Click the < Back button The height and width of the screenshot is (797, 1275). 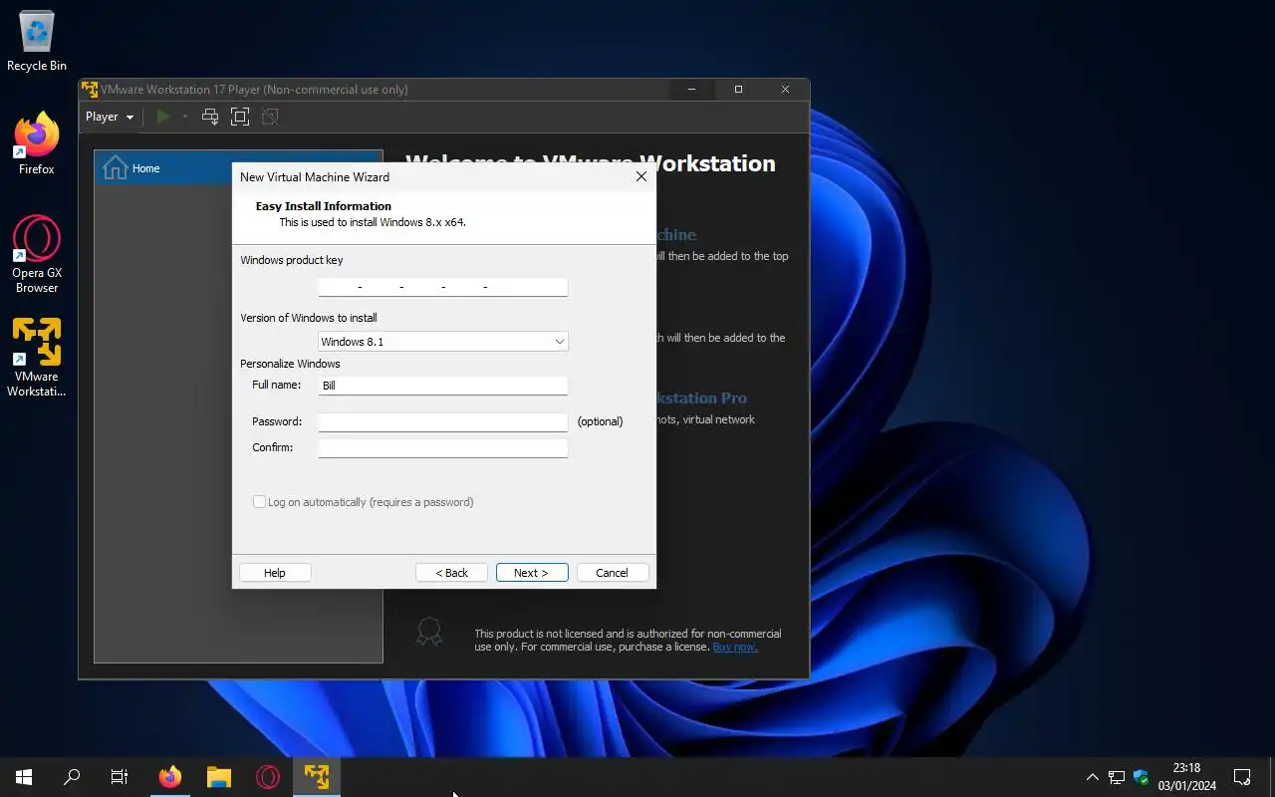[x=451, y=573]
